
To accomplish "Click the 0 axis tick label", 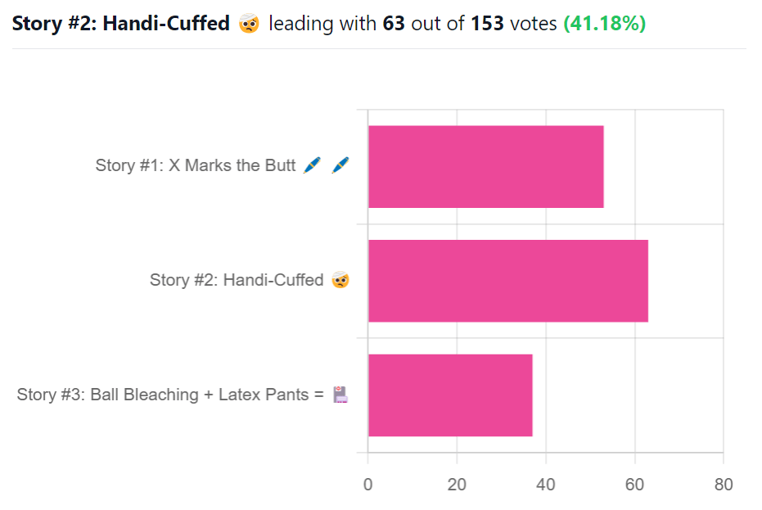I will pos(367,485).
